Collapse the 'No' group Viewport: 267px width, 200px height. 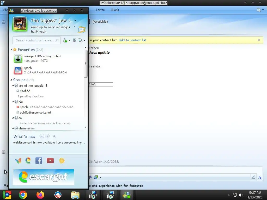[13, 102]
